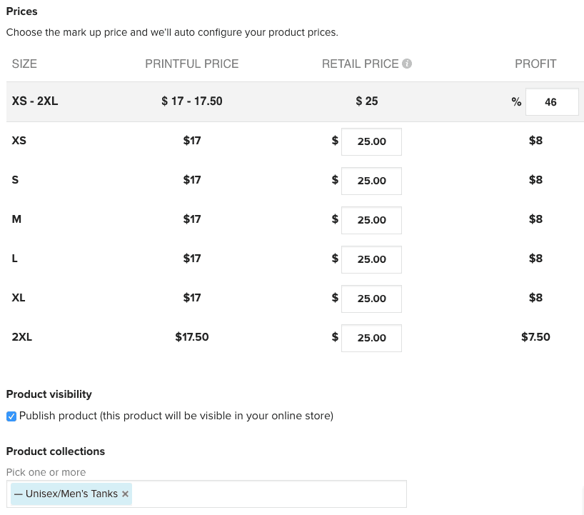Click the M retail price field
The width and height of the screenshot is (584, 515).
point(371,220)
